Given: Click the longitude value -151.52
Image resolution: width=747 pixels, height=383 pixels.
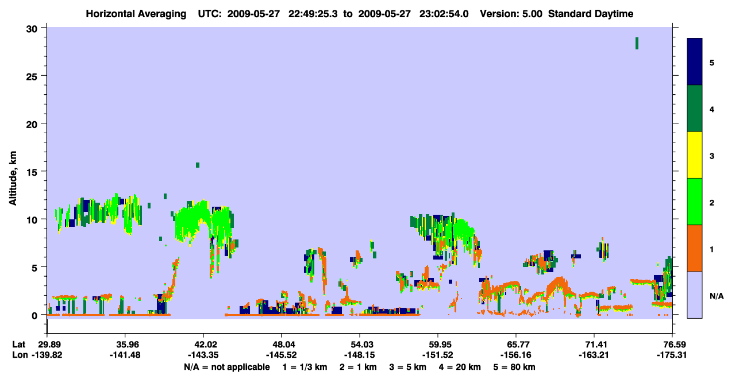Looking at the screenshot, I should pyautogui.click(x=438, y=355).
